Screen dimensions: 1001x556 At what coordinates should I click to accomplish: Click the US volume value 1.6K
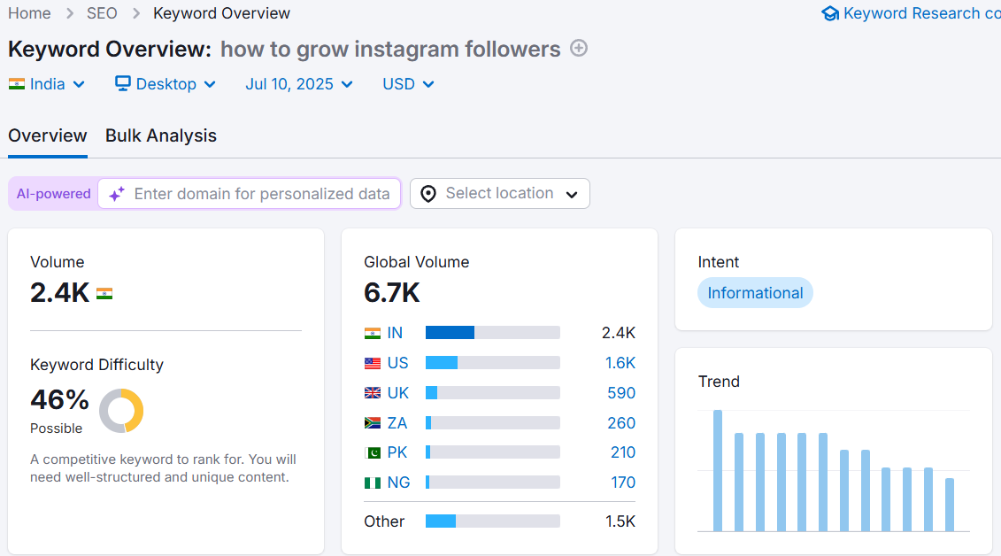click(x=620, y=363)
